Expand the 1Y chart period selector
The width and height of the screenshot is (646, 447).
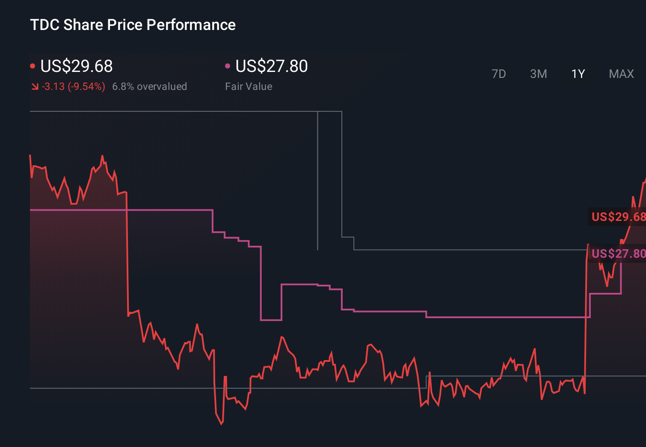[x=577, y=74]
